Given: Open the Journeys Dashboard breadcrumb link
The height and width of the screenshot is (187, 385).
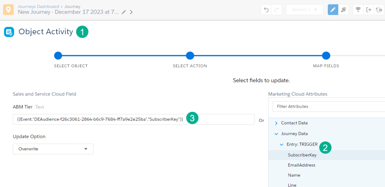Looking at the screenshot, I should (38, 6).
